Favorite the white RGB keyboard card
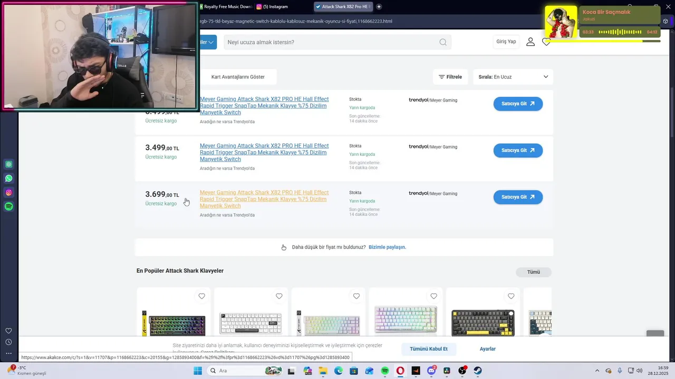The height and width of the screenshot is (379, 675). click(356, 296)
